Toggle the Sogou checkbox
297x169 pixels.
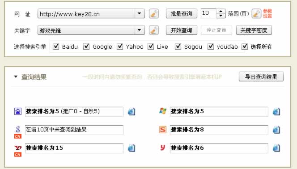point(178,46)
